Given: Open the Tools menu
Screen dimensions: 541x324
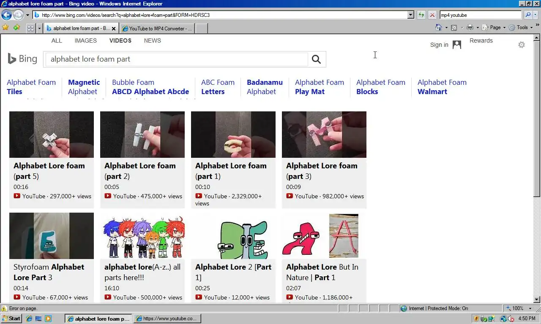Looking at the screenshot, I should [x=521, y=27].
